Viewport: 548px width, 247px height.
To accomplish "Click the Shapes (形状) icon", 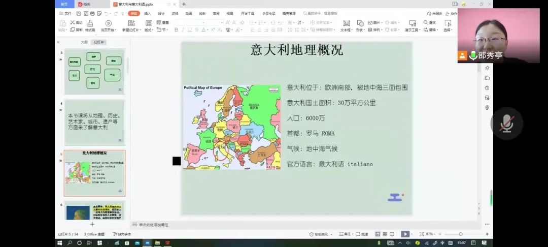I will click(360, 23).
